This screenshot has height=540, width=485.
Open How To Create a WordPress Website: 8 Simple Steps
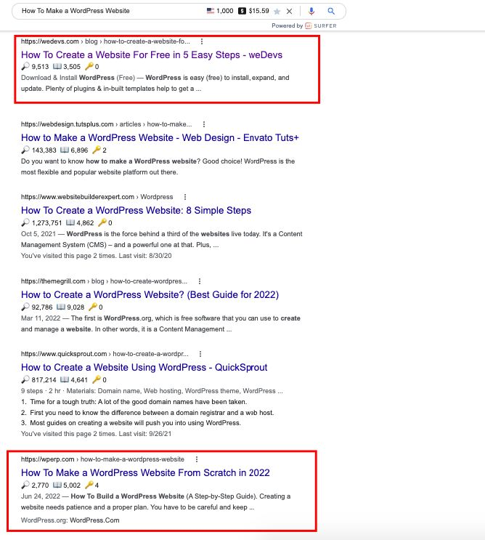[136, 211]
